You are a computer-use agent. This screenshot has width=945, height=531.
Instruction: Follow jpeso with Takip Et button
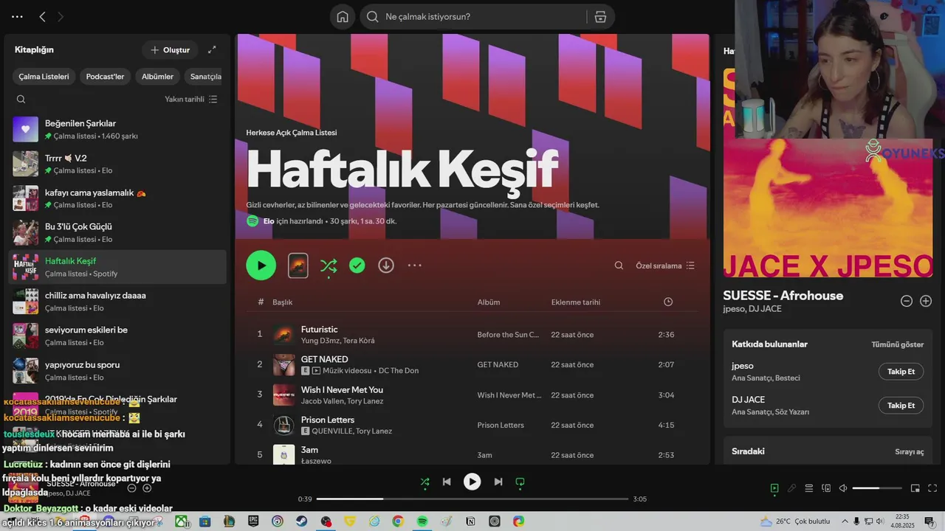[x=901, y=372]
